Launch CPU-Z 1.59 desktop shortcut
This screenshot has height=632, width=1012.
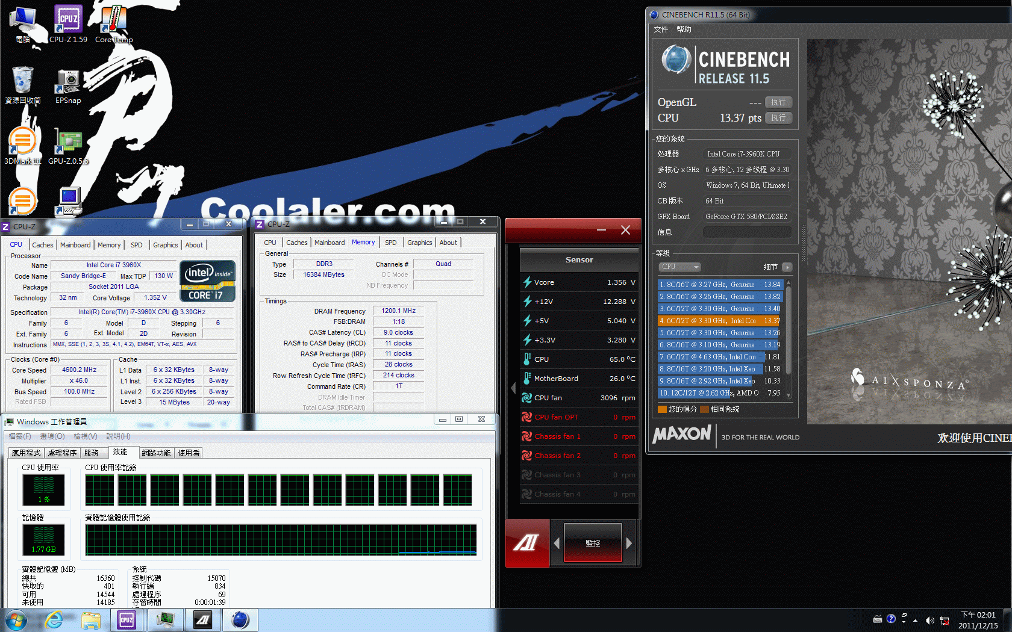[x=68, y=25]
